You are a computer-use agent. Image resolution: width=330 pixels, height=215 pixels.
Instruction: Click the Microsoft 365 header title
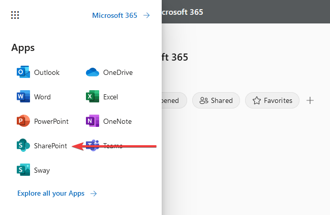[x=183, y=12]
